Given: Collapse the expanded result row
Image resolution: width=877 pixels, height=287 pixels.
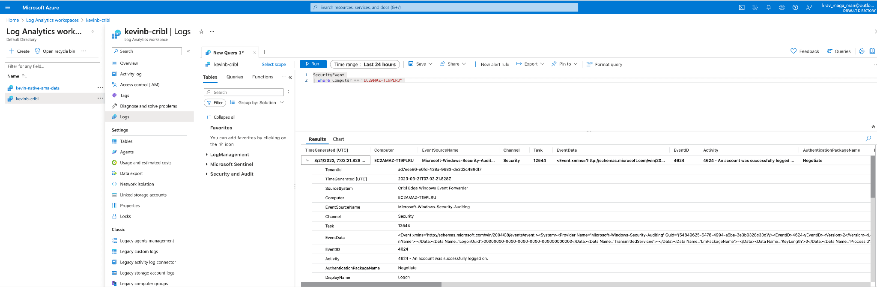Looking at the screenshot, I should point(307,161).
